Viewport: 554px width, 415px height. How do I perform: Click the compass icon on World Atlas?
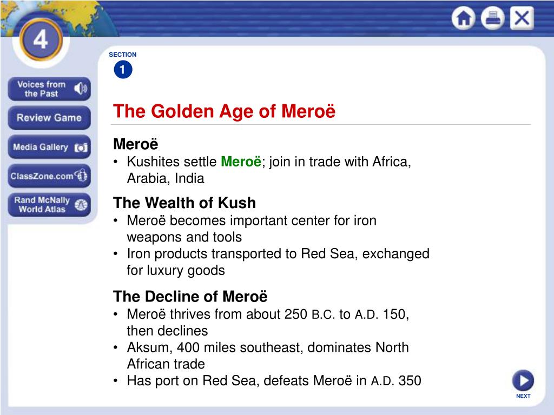[x=81, y=205]
